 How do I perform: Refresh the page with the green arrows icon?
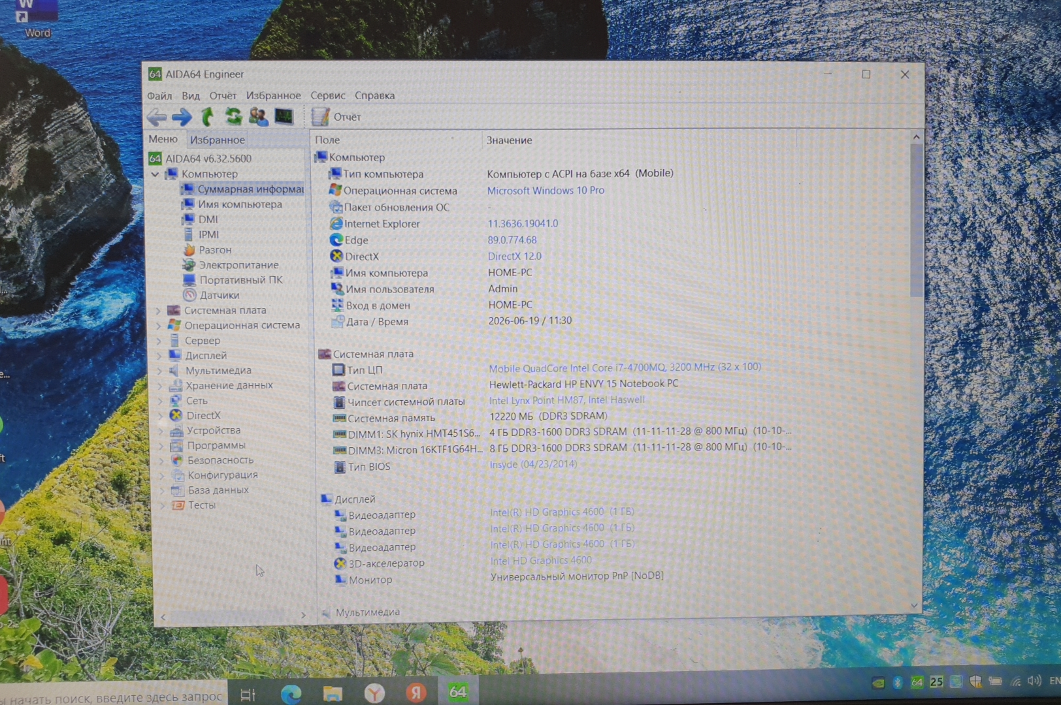pos(233,116)
